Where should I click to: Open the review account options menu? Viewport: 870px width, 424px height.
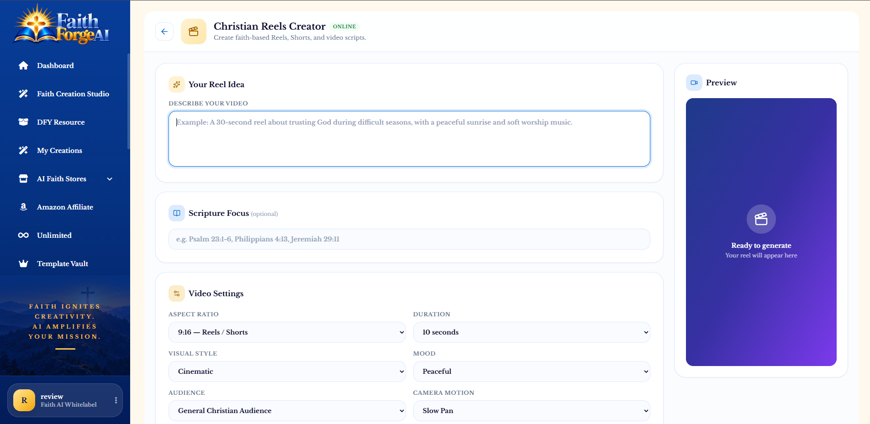click(x=116, y=400)
